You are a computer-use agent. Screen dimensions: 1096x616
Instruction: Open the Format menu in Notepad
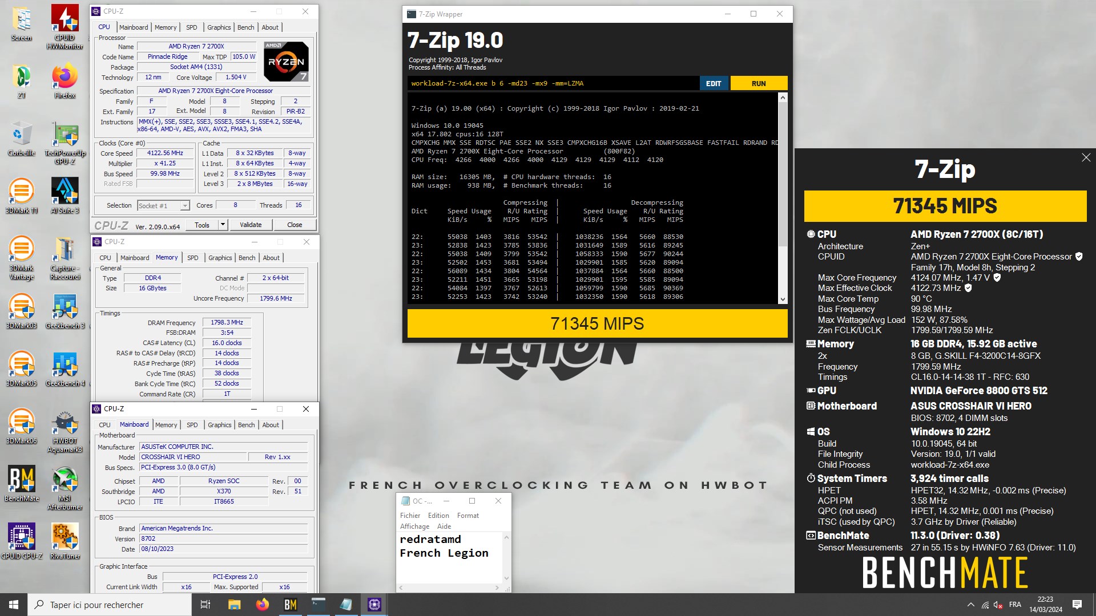[x=468, y=516]
